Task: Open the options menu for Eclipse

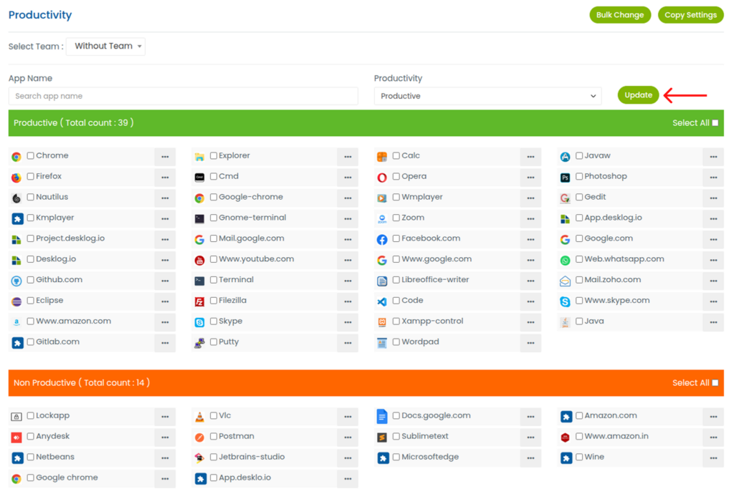Action: point(165,301)
